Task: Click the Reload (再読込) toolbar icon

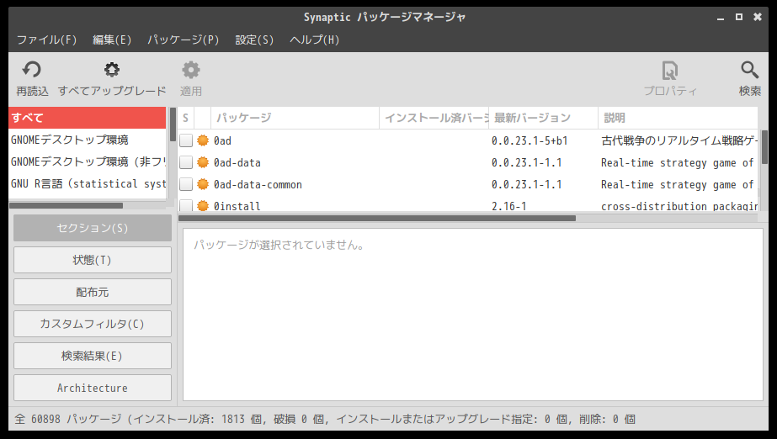Action: [32, 70]
